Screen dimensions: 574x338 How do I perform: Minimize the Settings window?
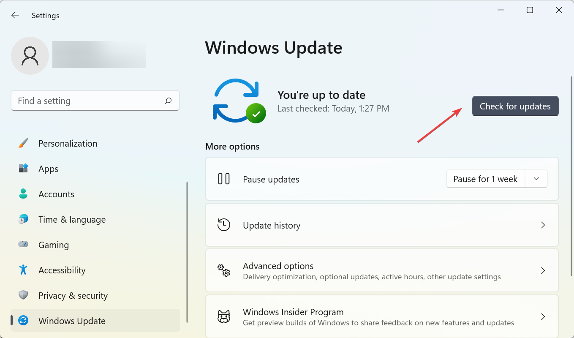501,10
